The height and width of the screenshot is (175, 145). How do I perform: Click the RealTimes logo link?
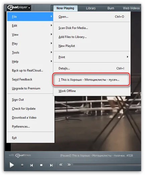pos(23,155)
